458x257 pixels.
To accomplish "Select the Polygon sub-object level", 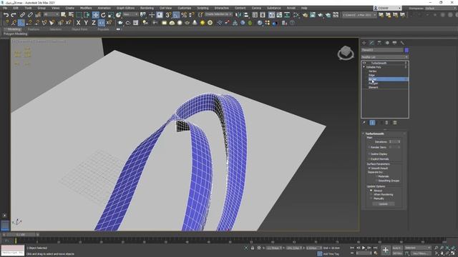I will [374, 84].
